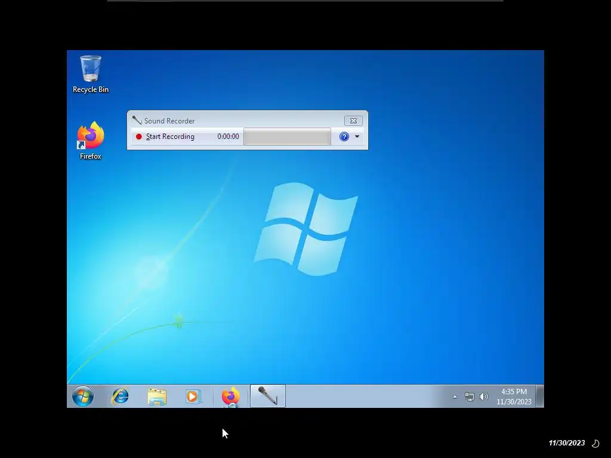Open the Windows Start menu
Image resolution: width=611 pixels, height=458 pixels.
(x=83, y=397)
